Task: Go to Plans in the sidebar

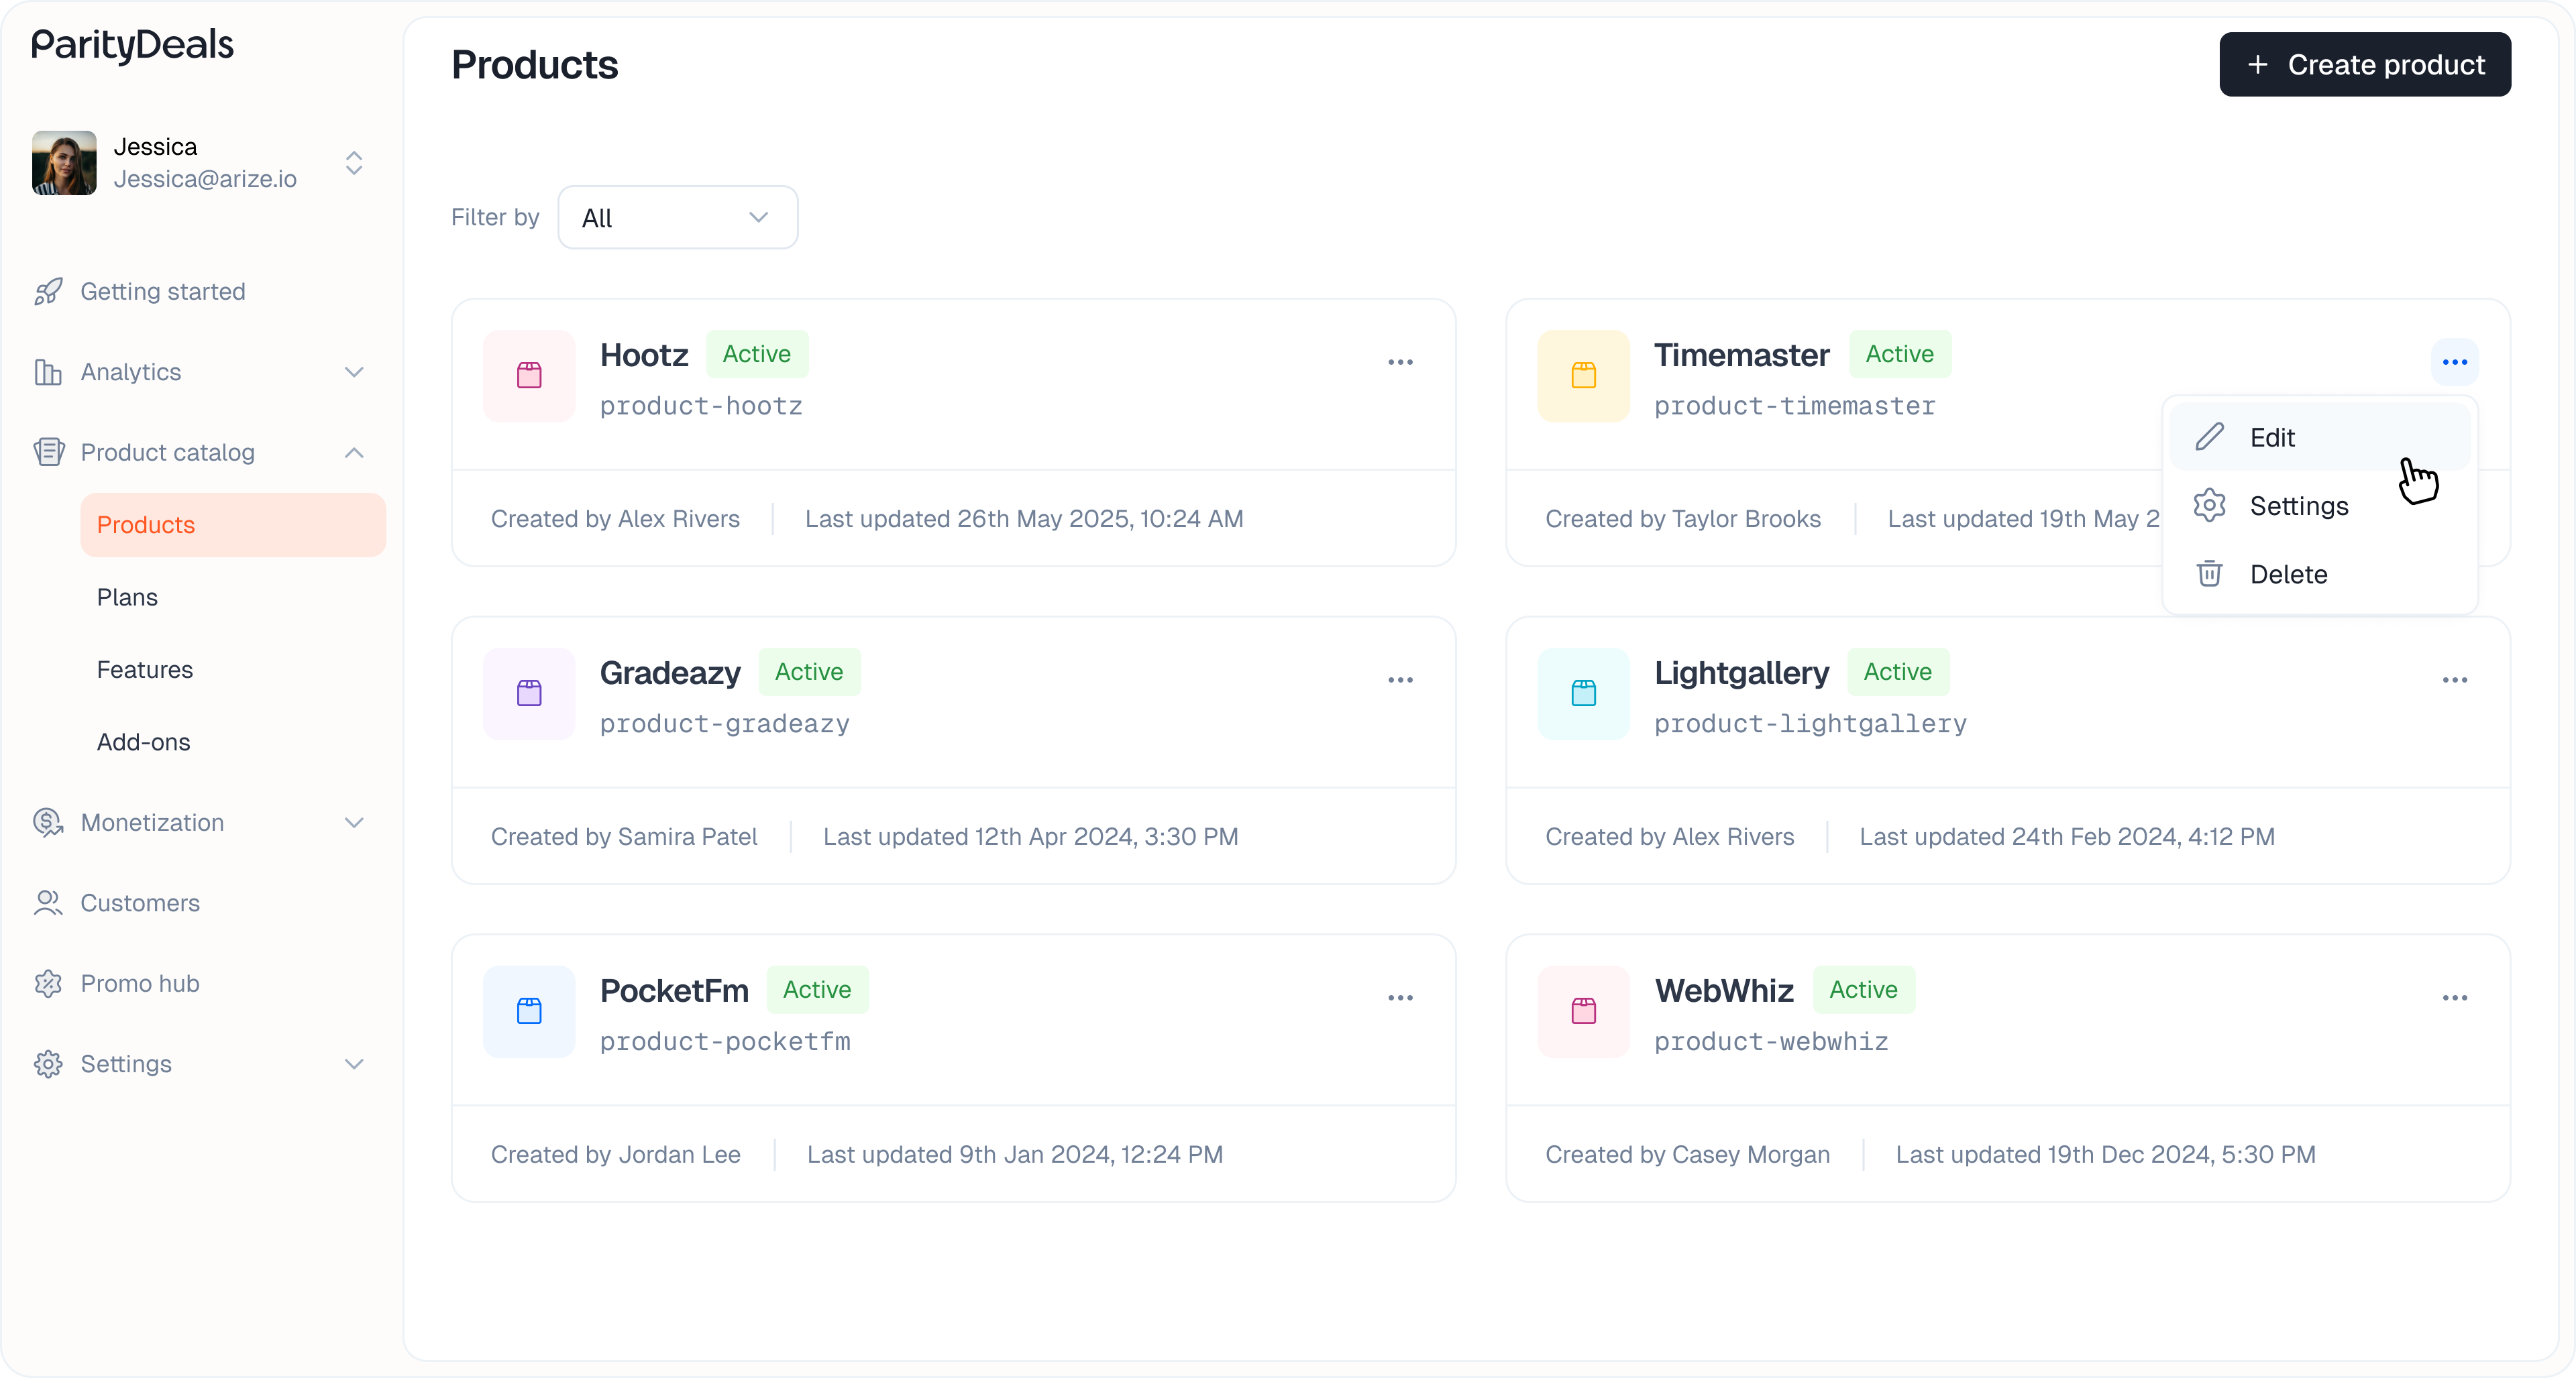Action: point(127,597)
